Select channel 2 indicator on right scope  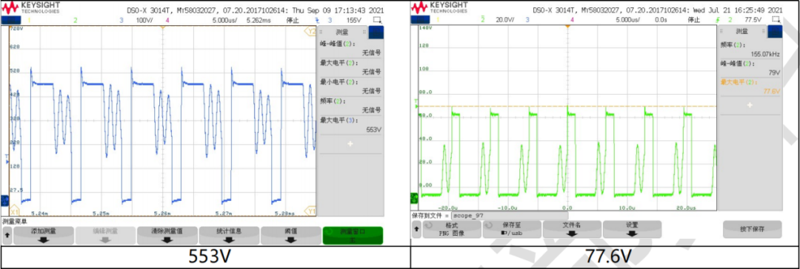pyautogui.click(x=482, y=20)
